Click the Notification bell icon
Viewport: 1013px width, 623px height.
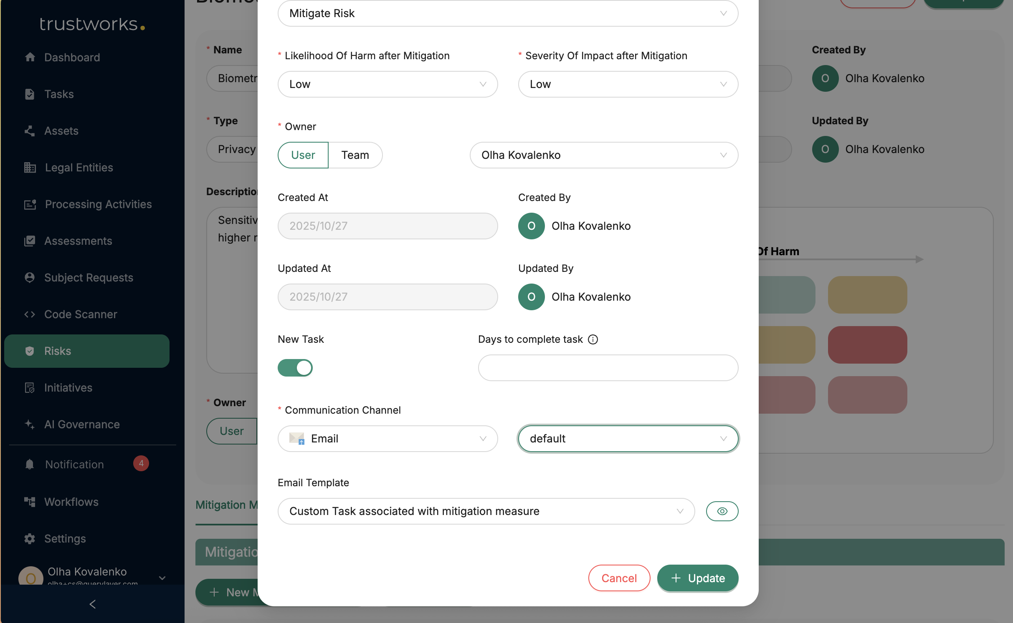pyautogui.click(x=30, y=465)
